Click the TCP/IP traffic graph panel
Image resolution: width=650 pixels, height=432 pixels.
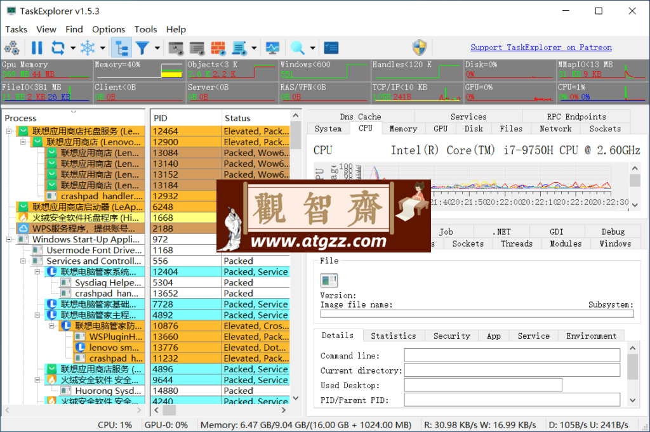pos(416,93)
